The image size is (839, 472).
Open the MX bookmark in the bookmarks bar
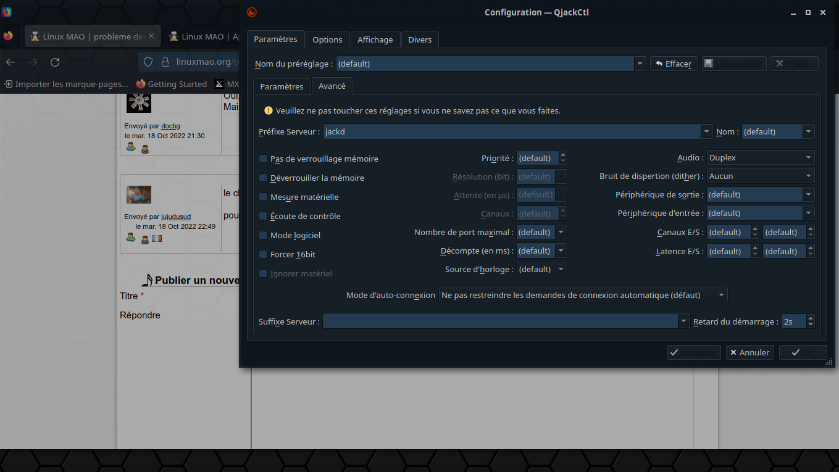coord(226,84)
